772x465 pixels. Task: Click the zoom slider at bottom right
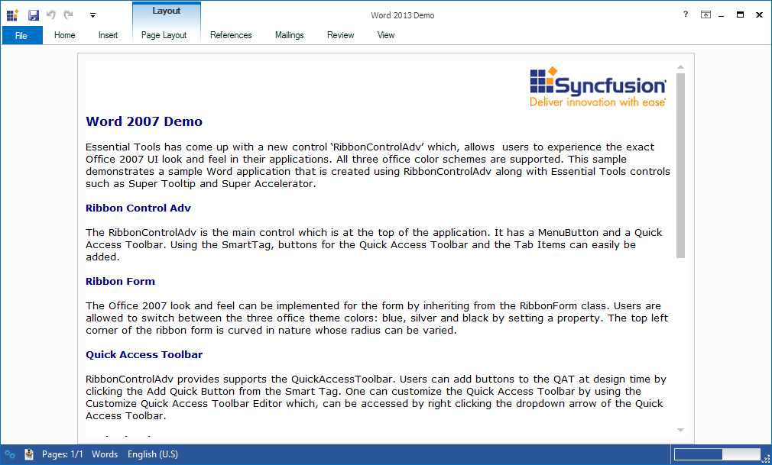[x=722, y=454]
